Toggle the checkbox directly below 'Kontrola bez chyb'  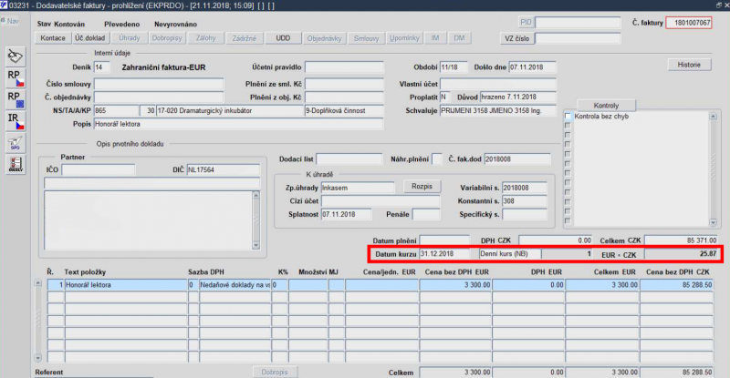(x=568, y=126)
